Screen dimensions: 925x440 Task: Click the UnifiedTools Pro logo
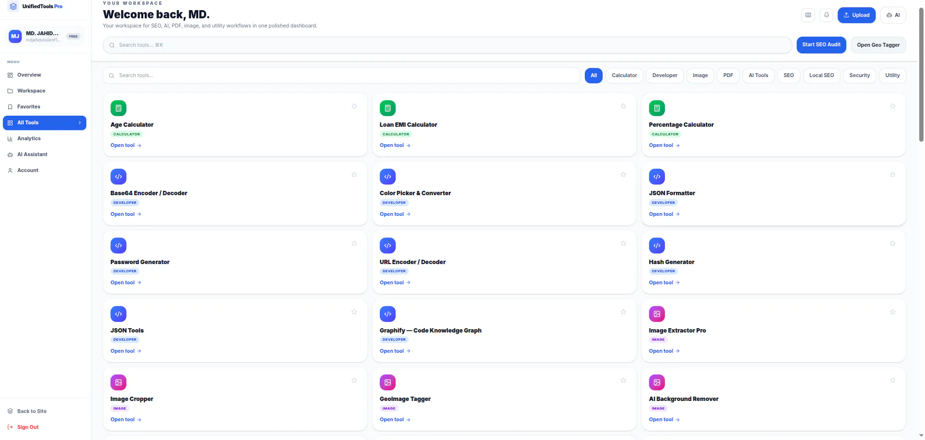click(x=36, y=6)
